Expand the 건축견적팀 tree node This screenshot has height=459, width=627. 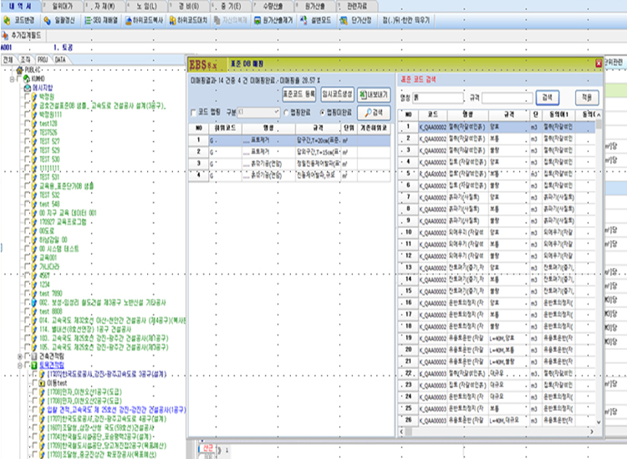19,356
